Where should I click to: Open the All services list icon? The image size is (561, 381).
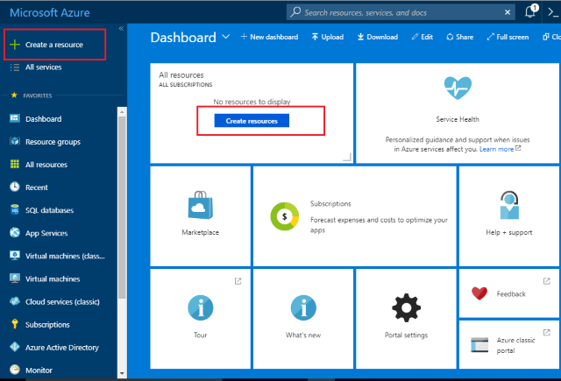(x=15, y=67)
